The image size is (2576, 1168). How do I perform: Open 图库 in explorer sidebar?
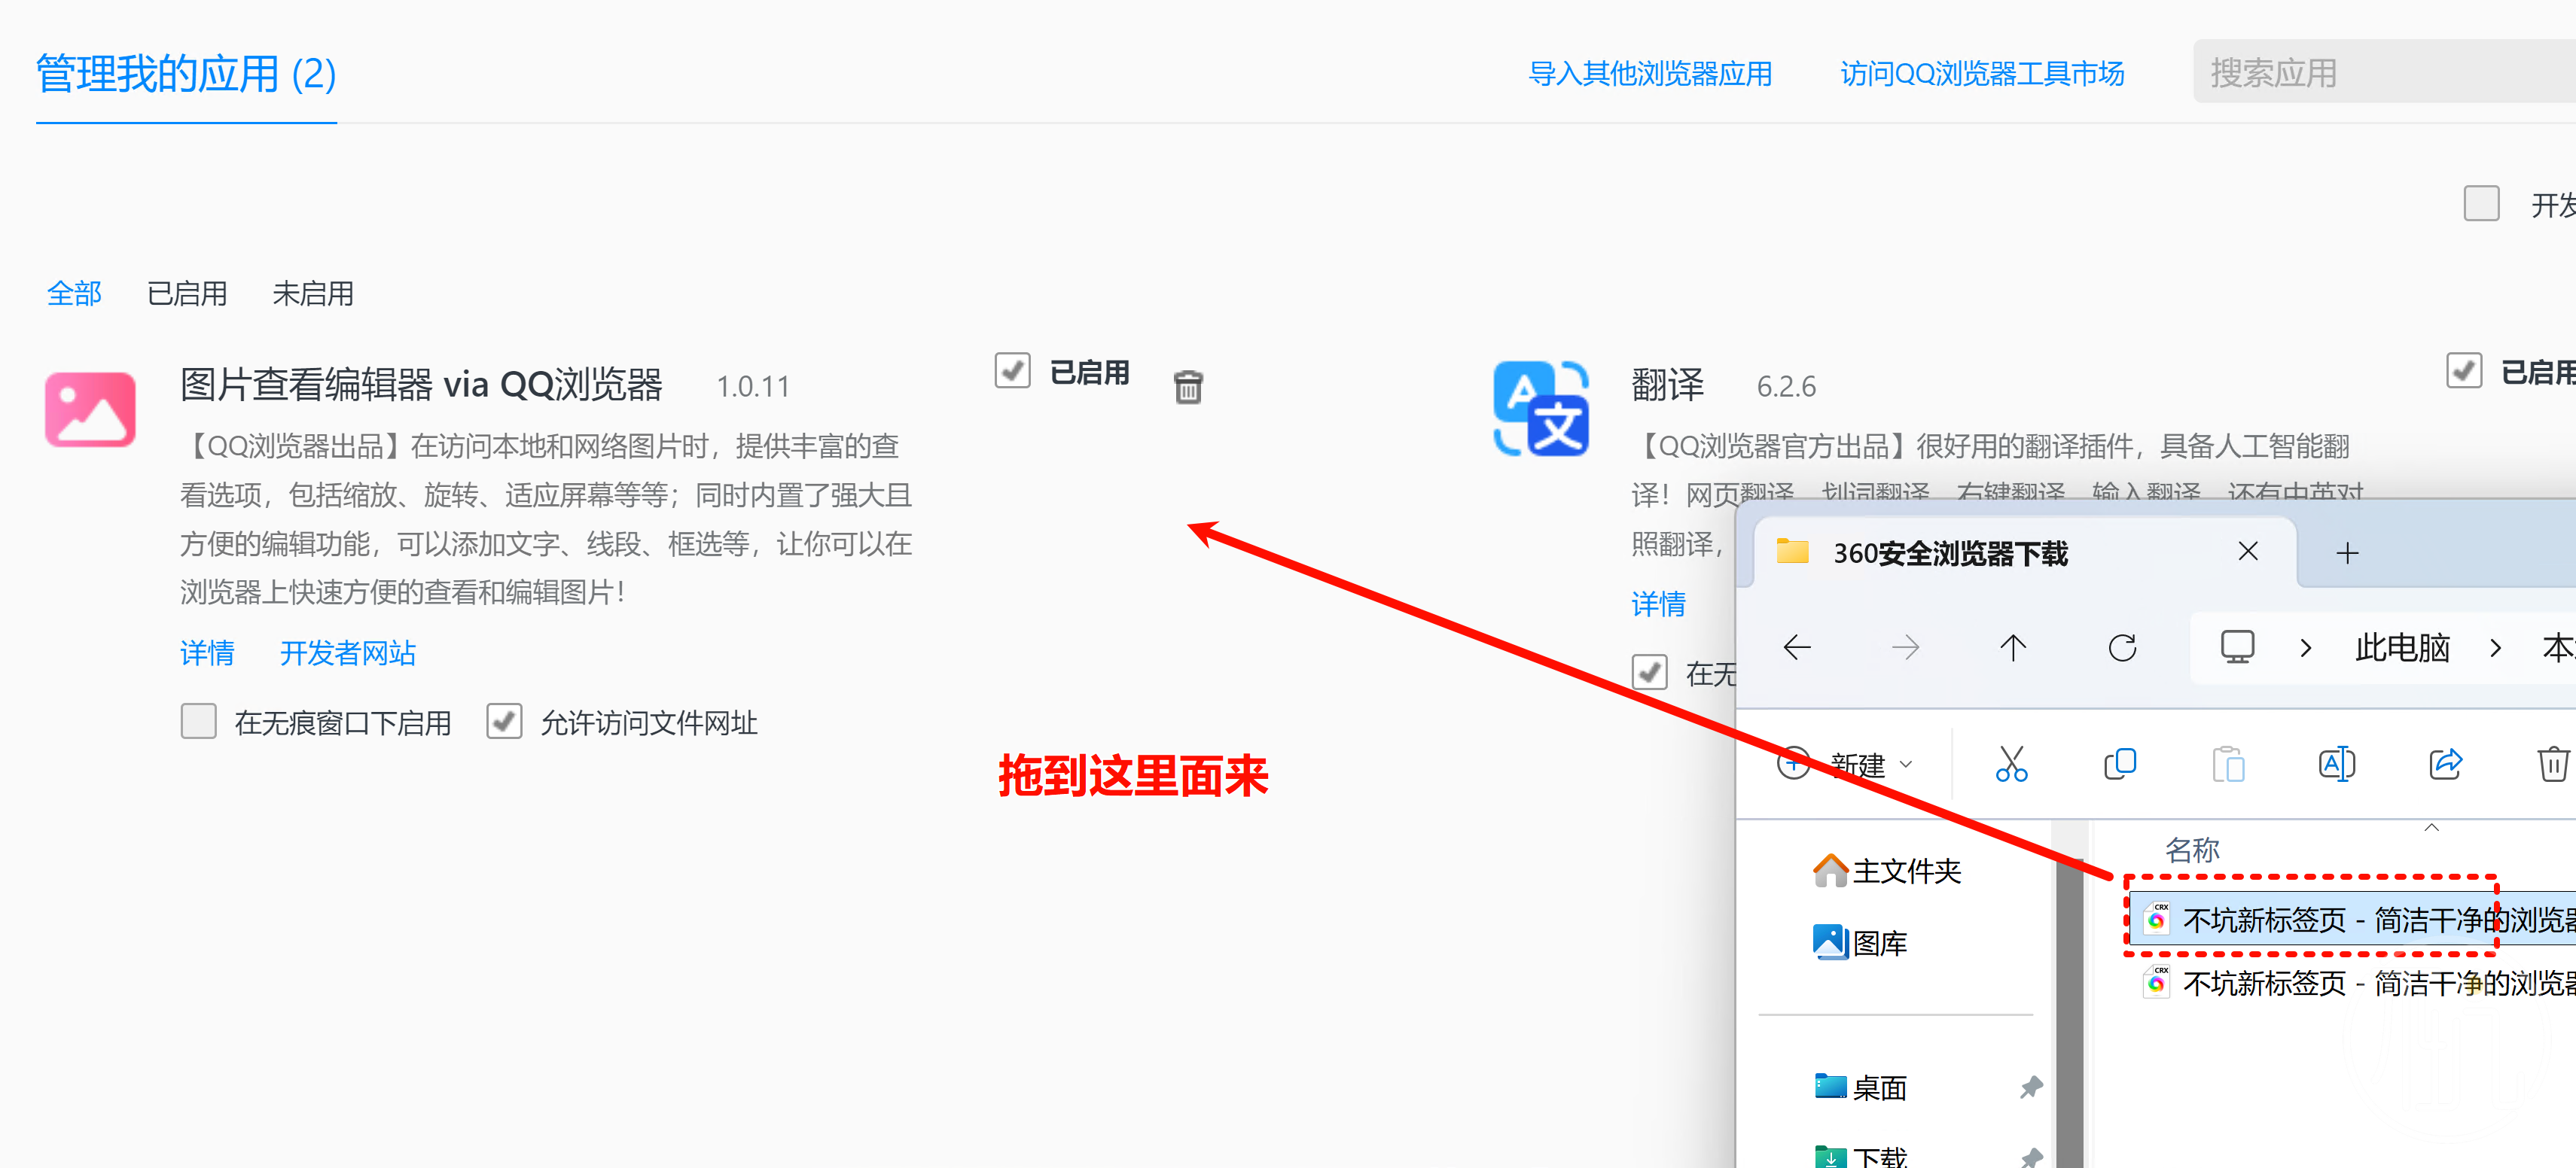1860,942
